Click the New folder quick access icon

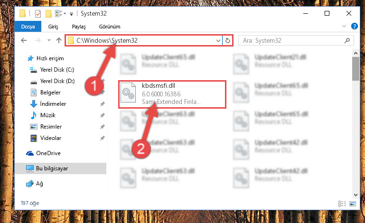tap(48, 14)
